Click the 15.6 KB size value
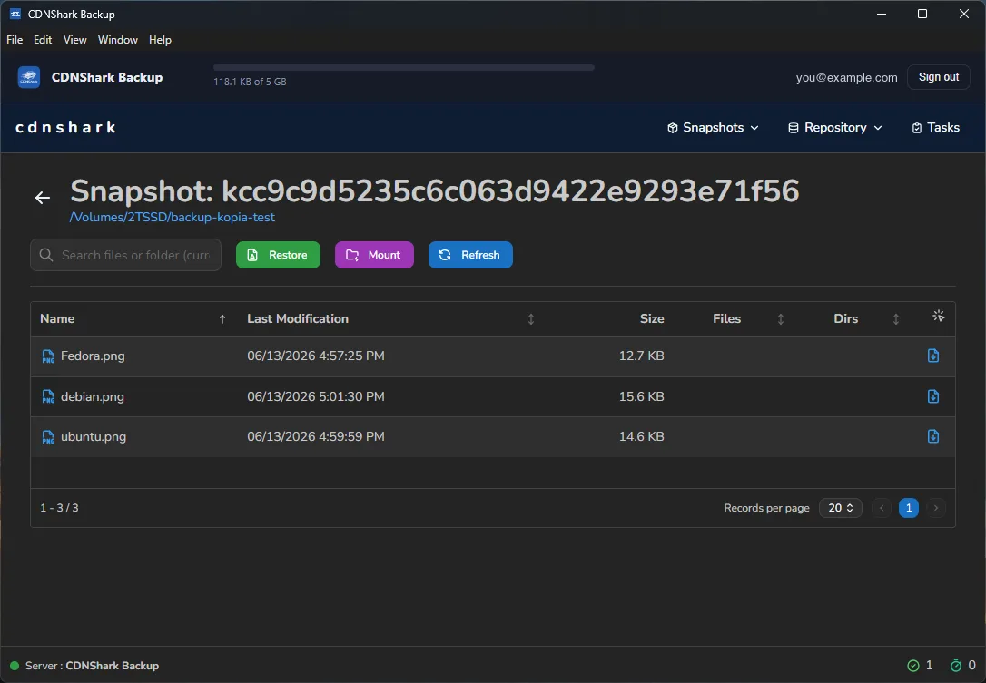The image size is (986, 683). [x=641, y=396]
